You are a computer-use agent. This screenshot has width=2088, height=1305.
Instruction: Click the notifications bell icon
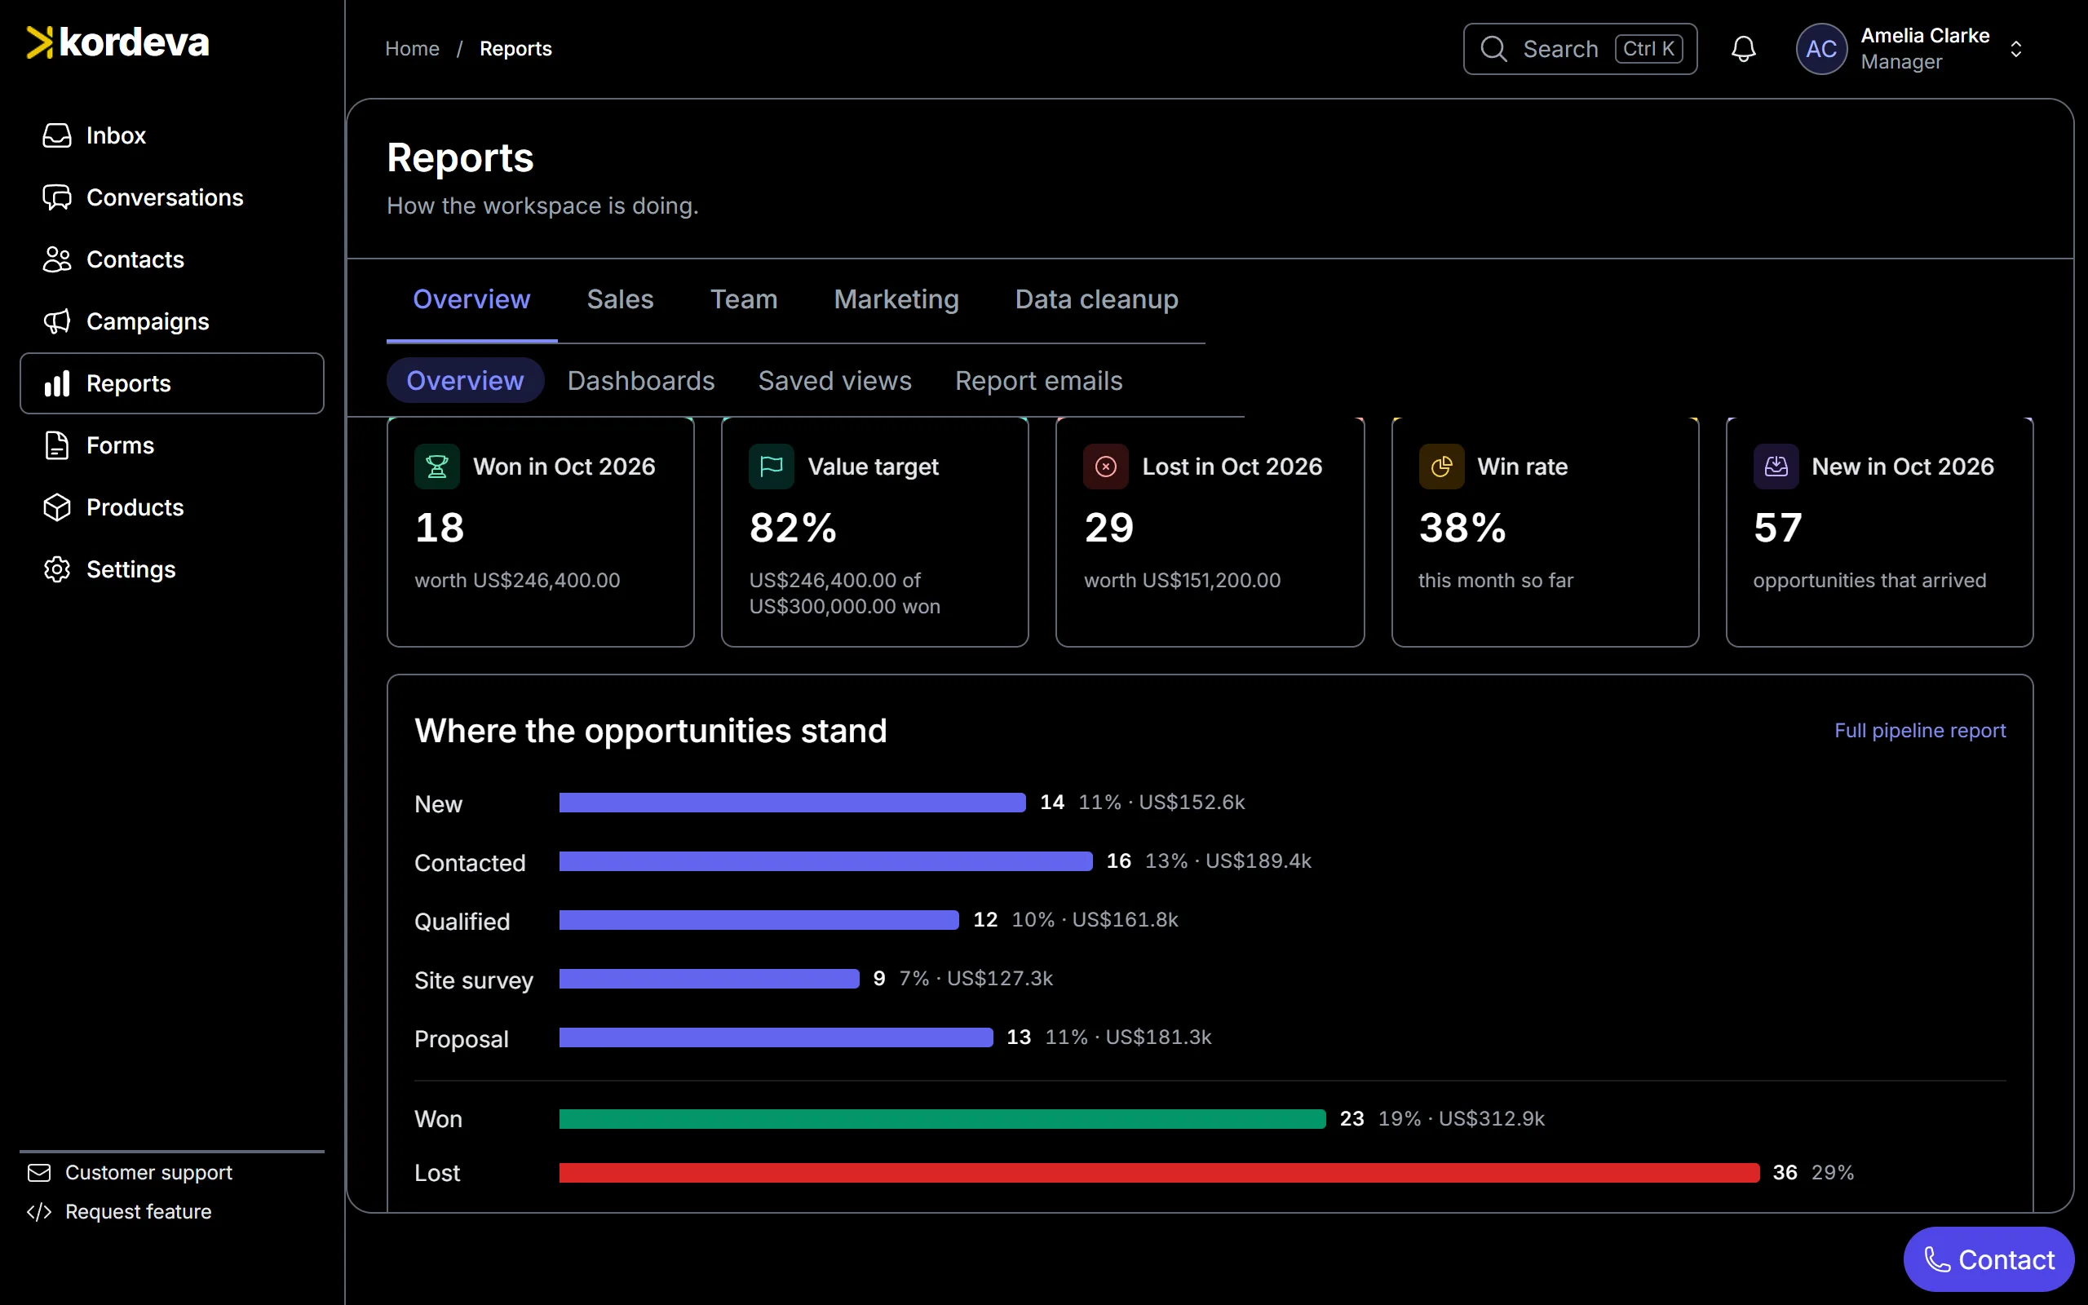pos(1744,49)
